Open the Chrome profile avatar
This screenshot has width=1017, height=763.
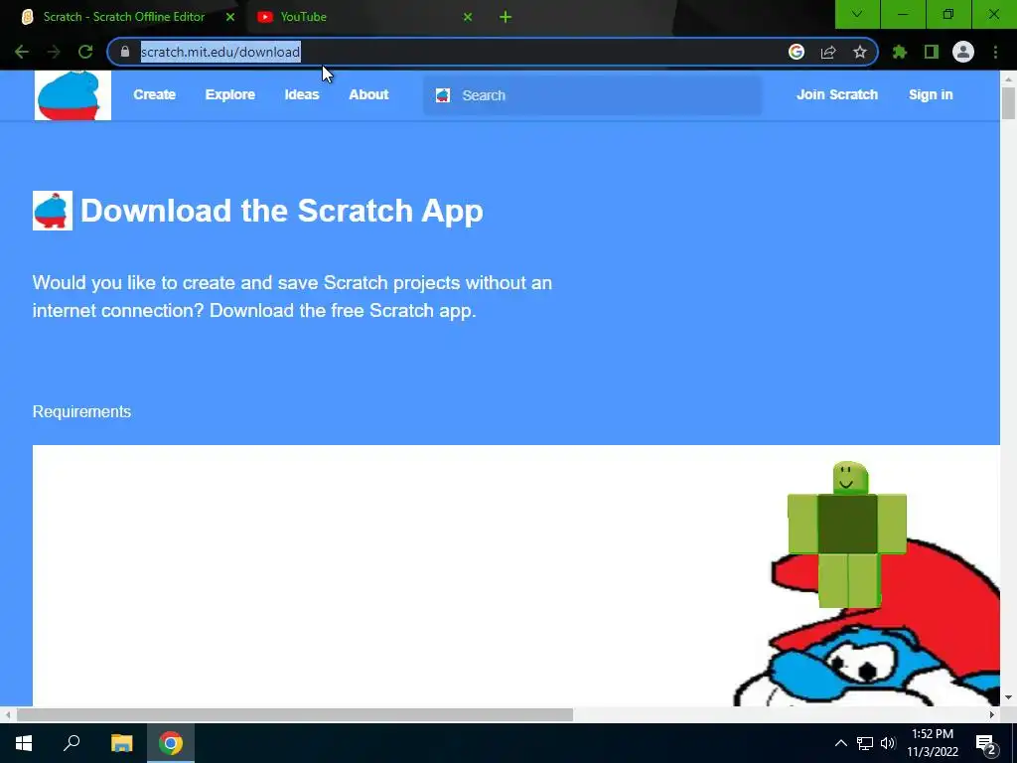click(963, 52)
